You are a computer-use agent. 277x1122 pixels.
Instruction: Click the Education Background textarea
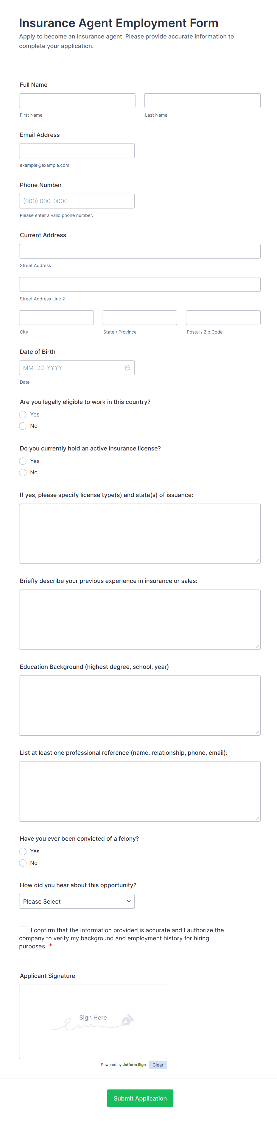[140, 705]
